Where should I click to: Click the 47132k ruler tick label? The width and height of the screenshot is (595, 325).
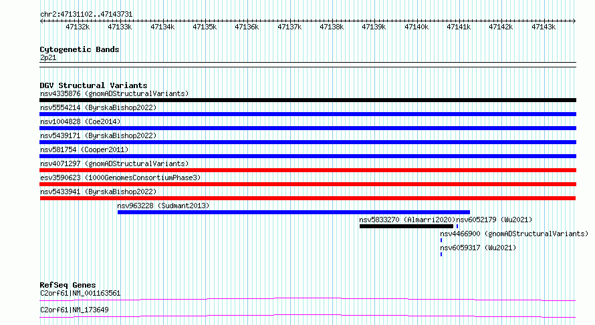[x=78, y=27]
